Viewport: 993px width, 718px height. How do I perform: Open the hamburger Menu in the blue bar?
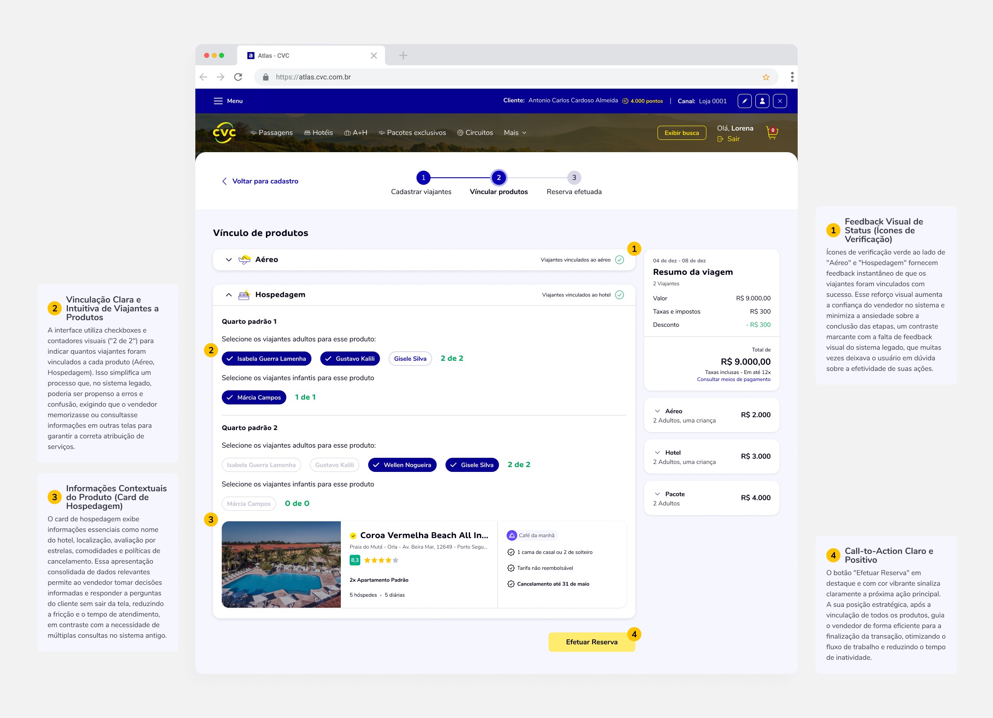[228, 101]
